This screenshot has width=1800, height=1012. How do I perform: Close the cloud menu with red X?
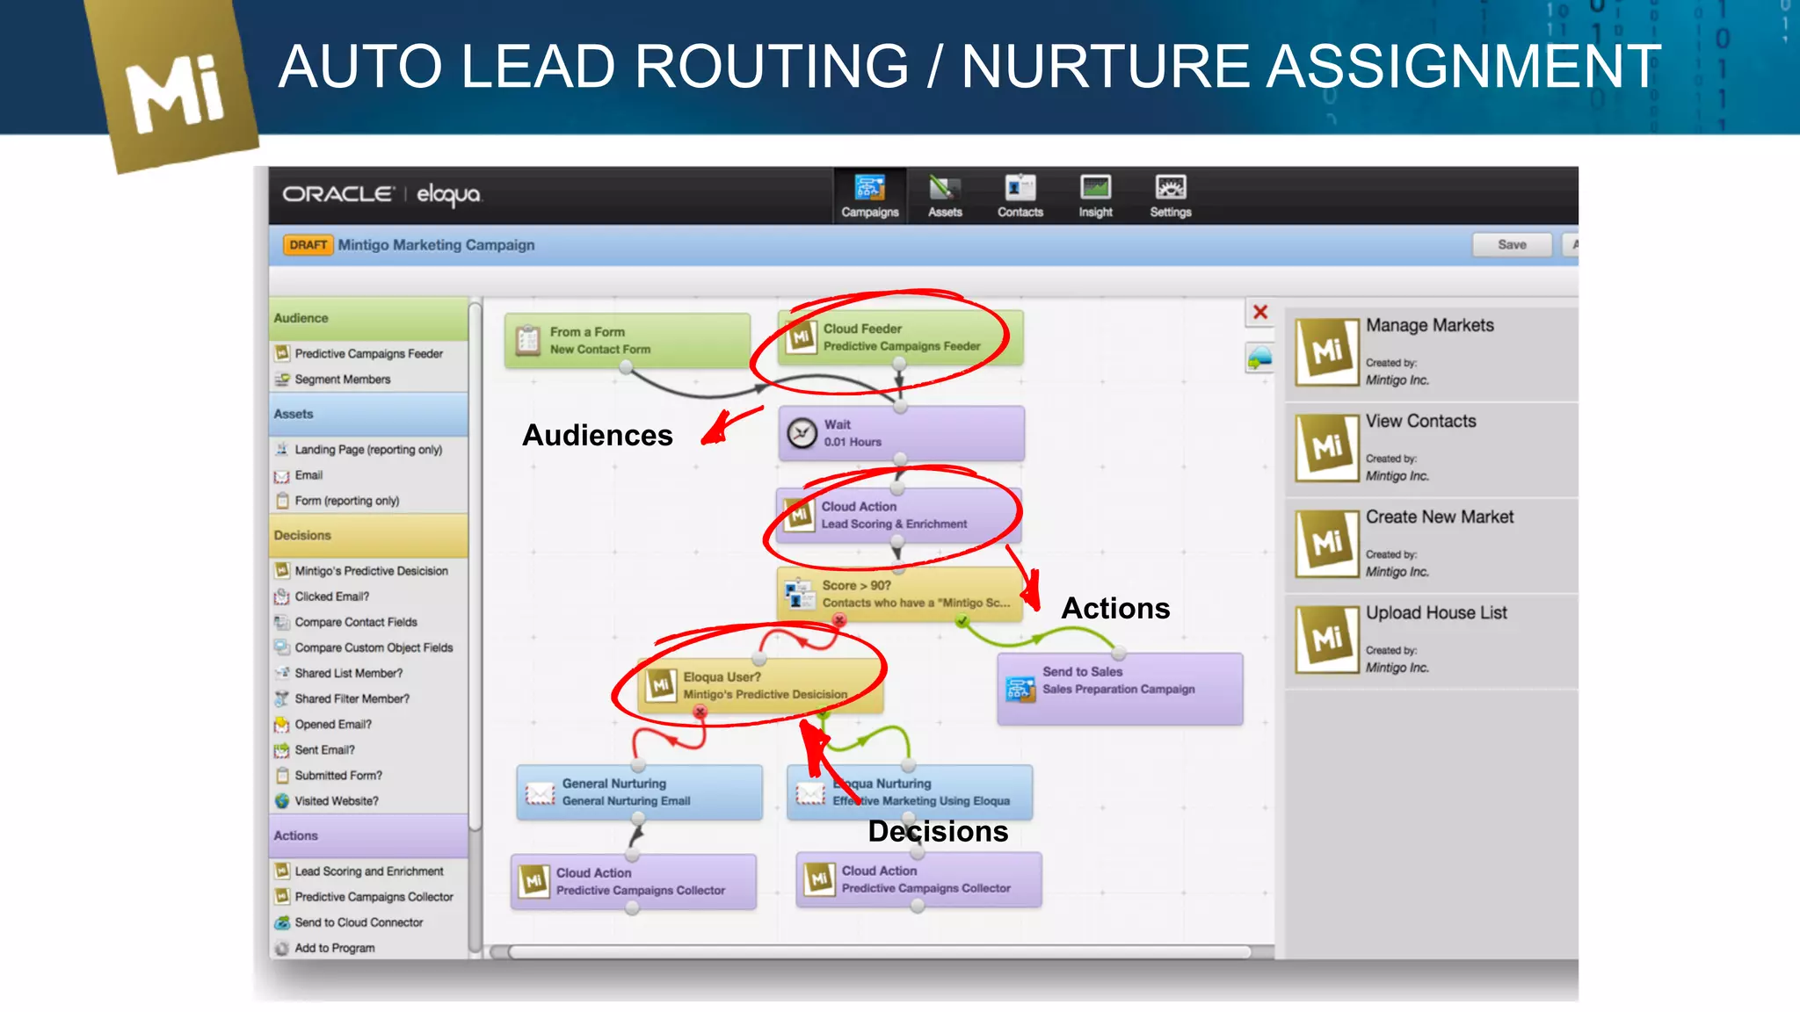pos(1260,312)
